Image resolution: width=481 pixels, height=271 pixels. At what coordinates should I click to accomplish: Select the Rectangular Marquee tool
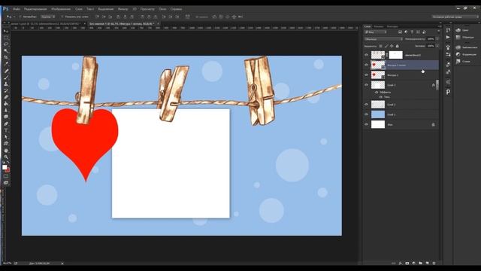click(x=6, y=38)
